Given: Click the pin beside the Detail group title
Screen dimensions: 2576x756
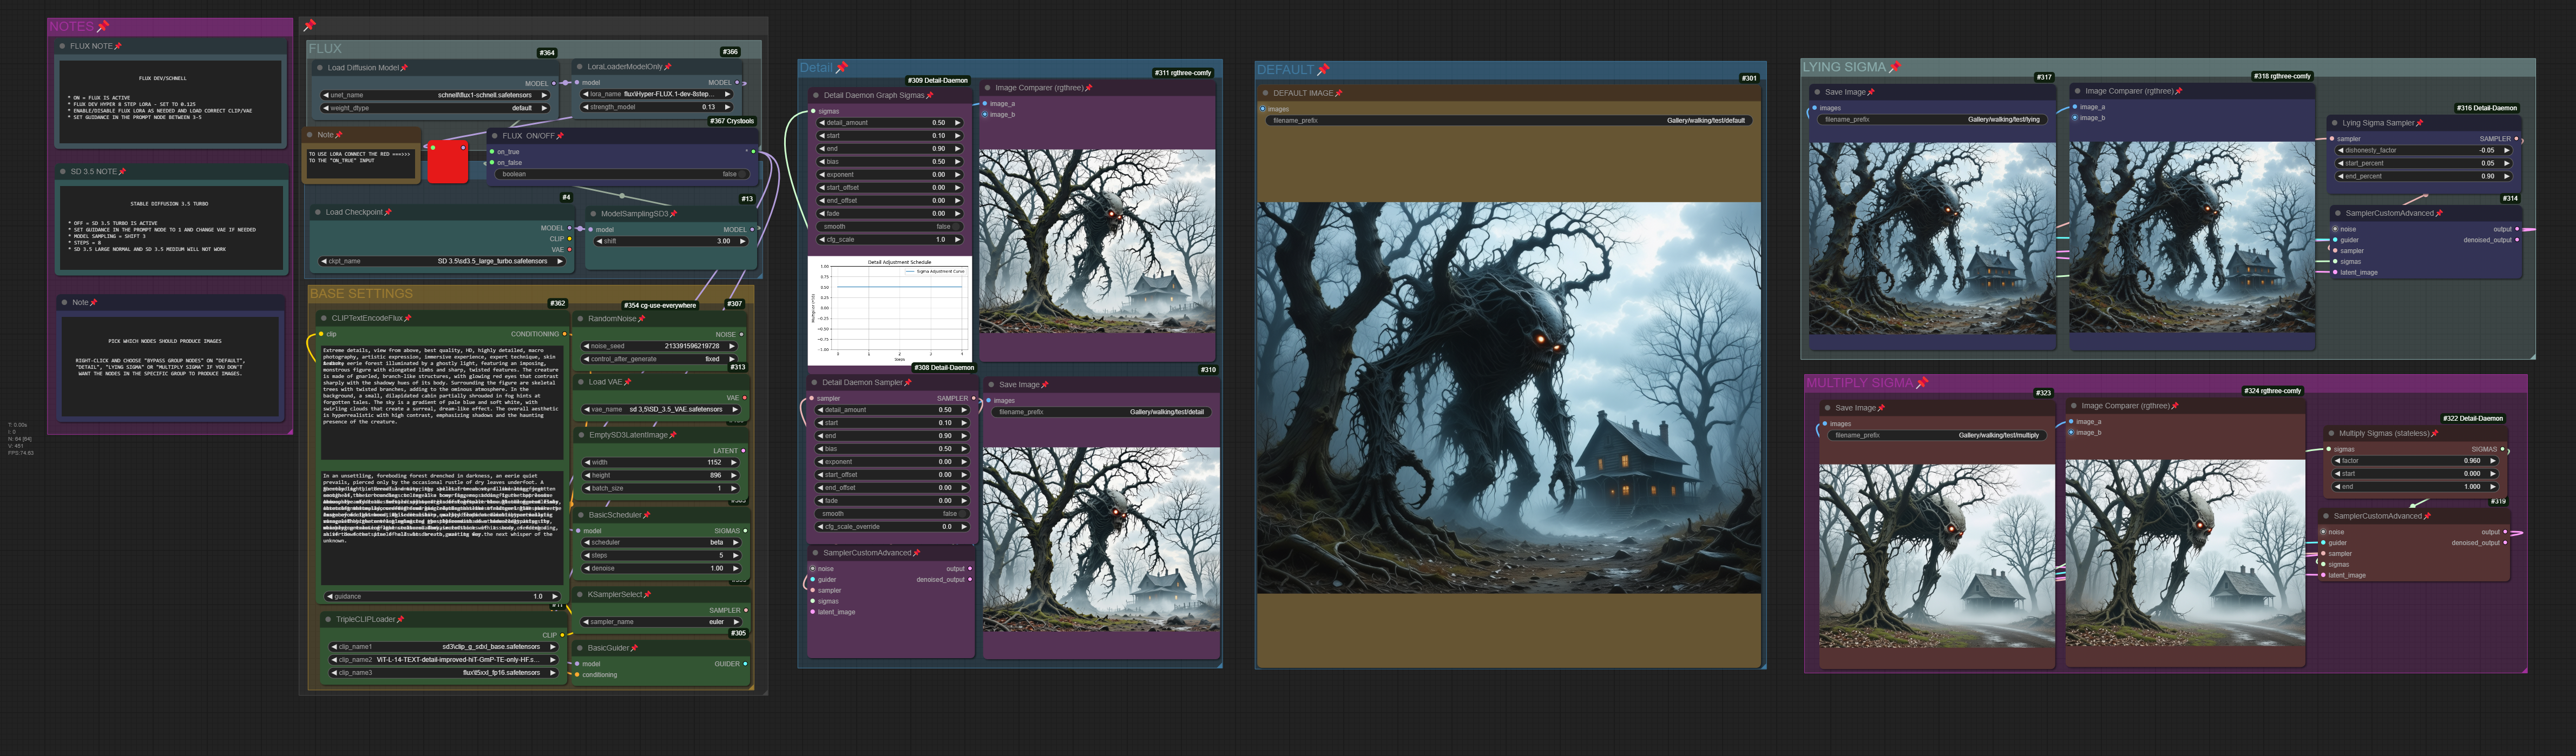Looking at the screenshot, I should click(x=842, y=68).
